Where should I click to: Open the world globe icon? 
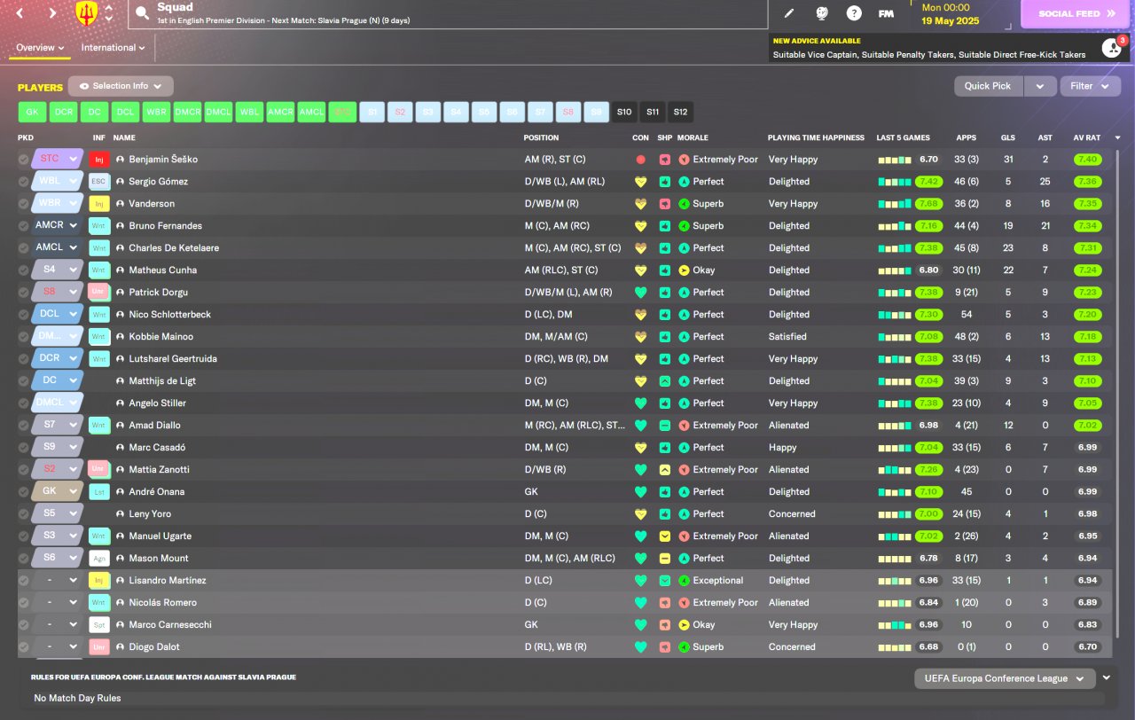821,13
